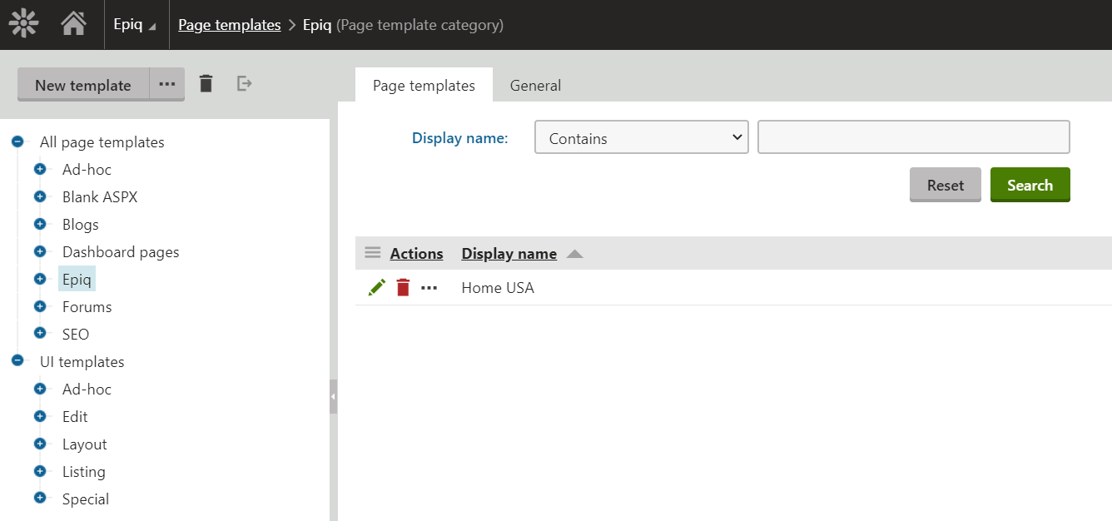The width and height of the screenshot is (1112, 521).
Task: Open the Contains filter dropdown
Action: point(641,138)
